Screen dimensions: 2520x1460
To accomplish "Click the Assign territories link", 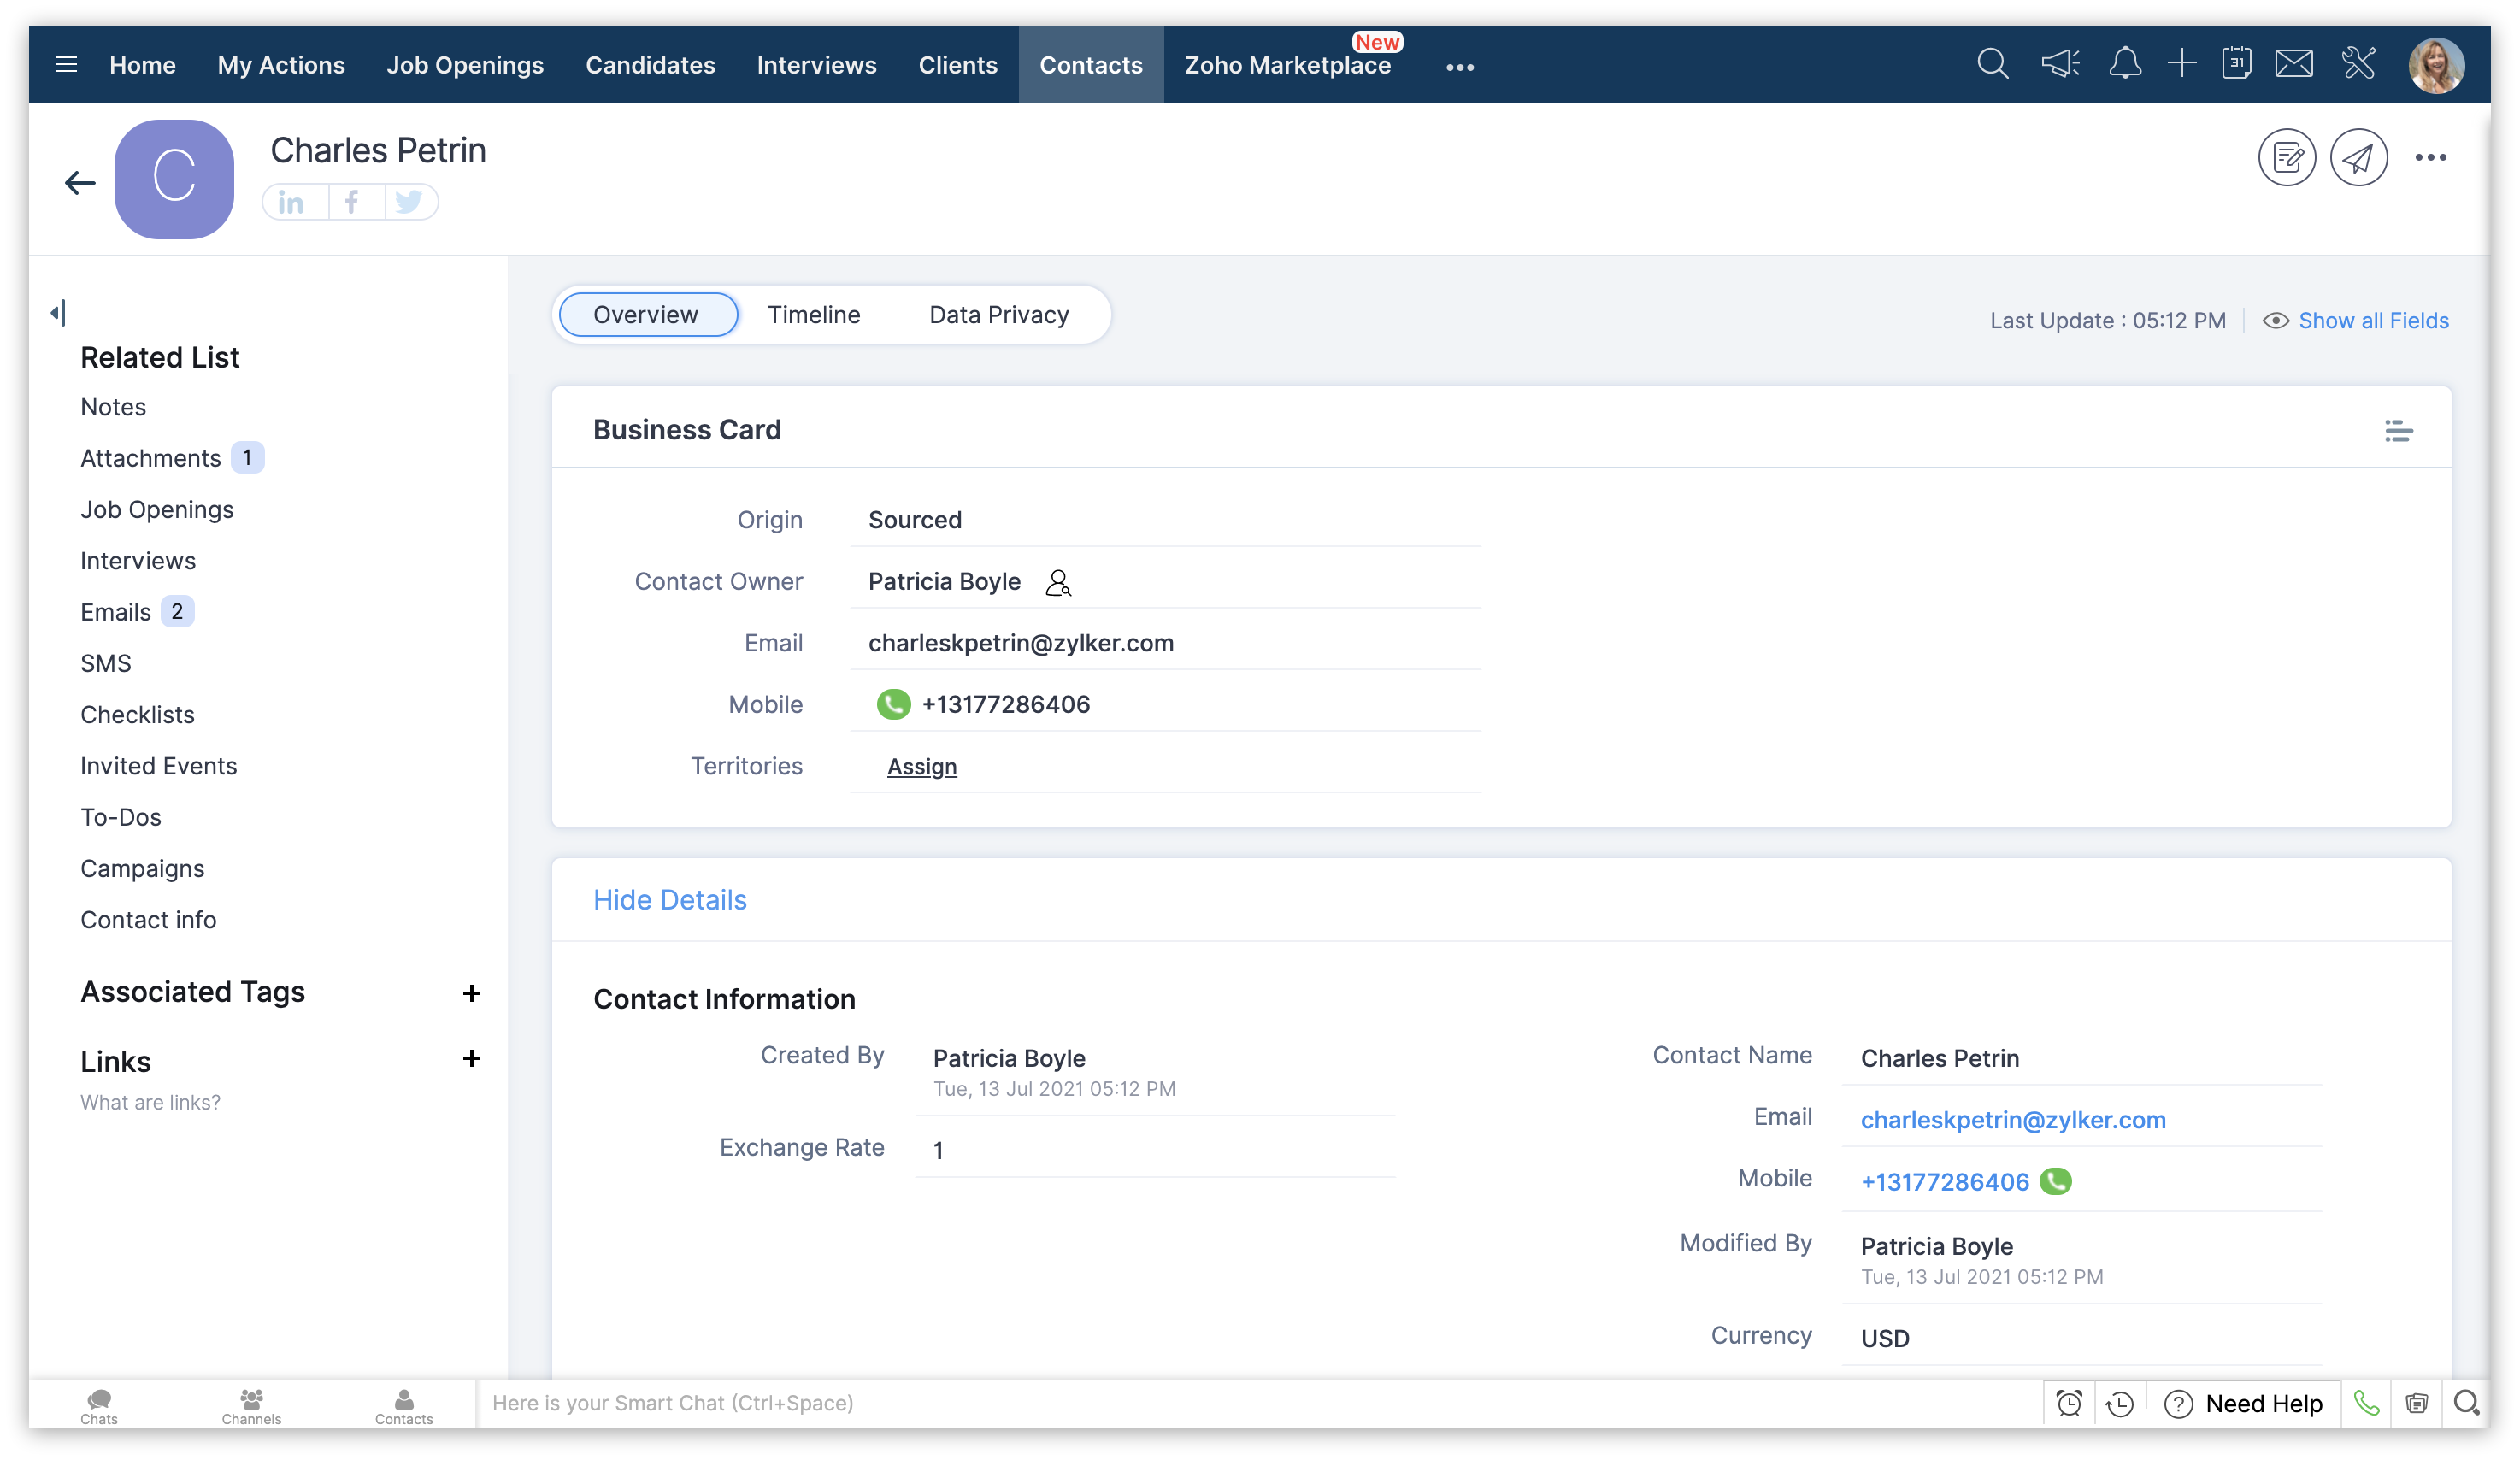I will click(921, 767).
